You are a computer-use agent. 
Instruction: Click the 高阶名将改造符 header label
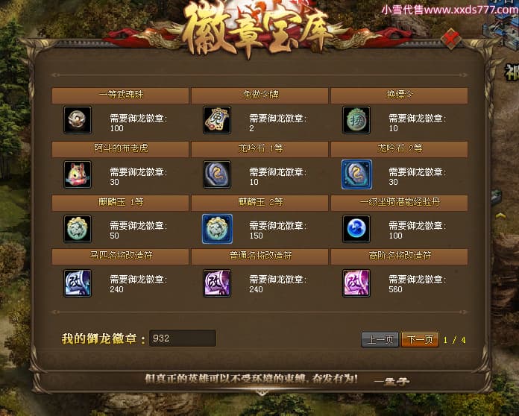tap(400, 256)
